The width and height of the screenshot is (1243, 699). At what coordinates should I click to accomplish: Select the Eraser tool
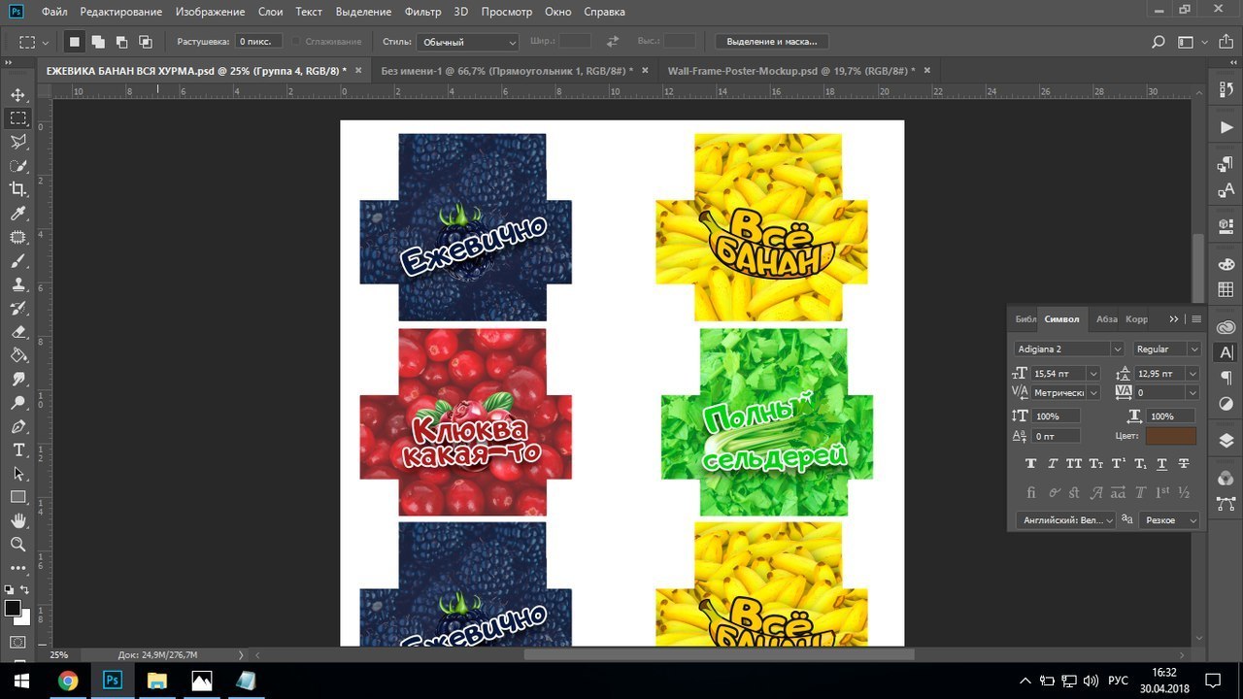coord(17,332)
